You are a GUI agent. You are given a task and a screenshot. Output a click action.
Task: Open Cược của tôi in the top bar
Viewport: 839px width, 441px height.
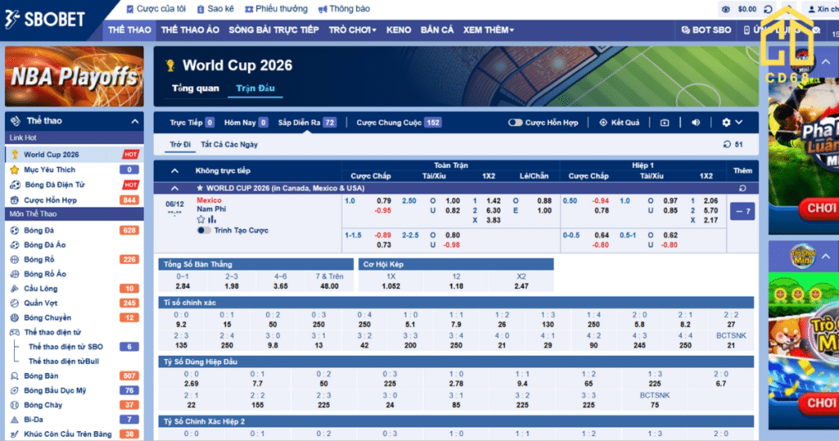coord(156,9)
